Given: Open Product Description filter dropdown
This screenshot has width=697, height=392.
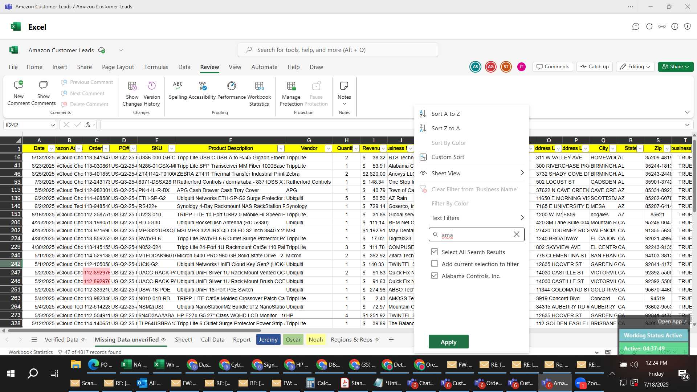Looking at the screenshot, I should pos(281,148).
